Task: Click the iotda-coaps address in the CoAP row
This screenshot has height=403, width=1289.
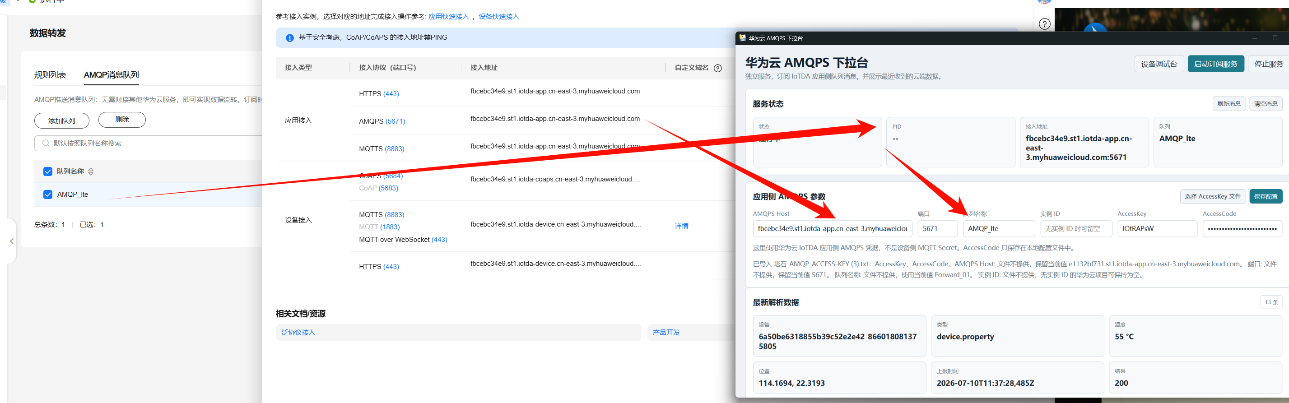Action: pyautogui.click(x=555, y=179)
